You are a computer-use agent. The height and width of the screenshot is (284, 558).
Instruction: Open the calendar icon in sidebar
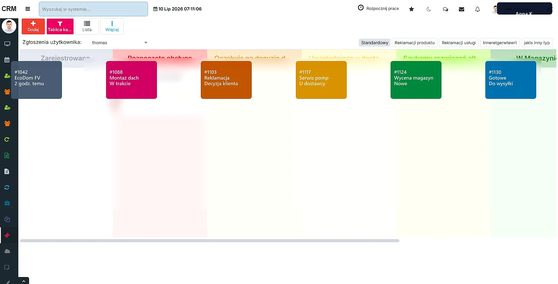point(7,60)
